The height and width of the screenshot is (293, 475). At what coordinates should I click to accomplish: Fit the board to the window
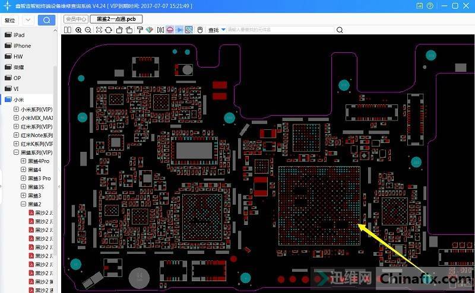tap(99, 30)
